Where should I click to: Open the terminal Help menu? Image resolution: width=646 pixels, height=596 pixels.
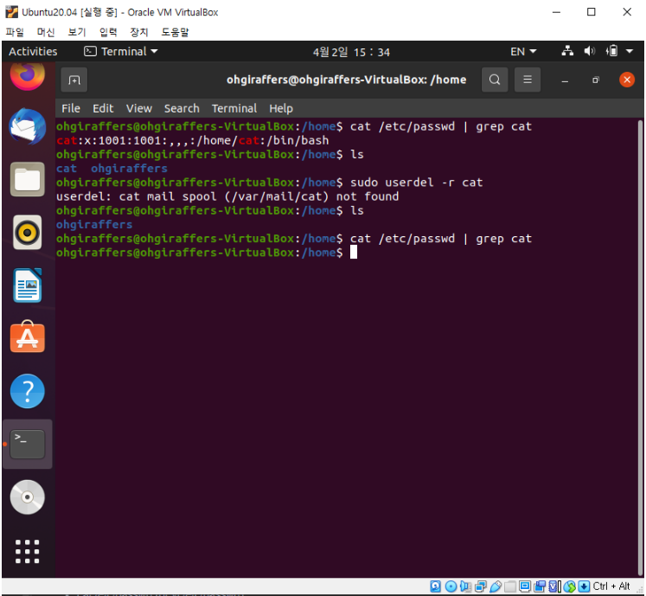(281, 108)
